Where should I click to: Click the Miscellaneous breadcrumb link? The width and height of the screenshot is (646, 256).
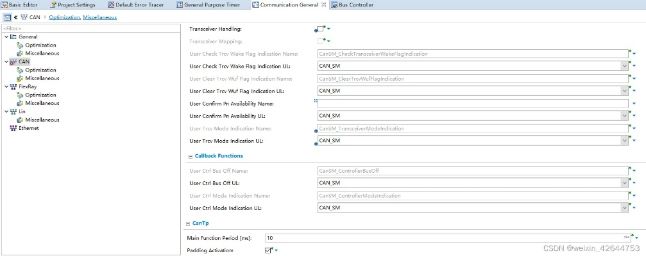pyautogui.click(x=100, y=17)
